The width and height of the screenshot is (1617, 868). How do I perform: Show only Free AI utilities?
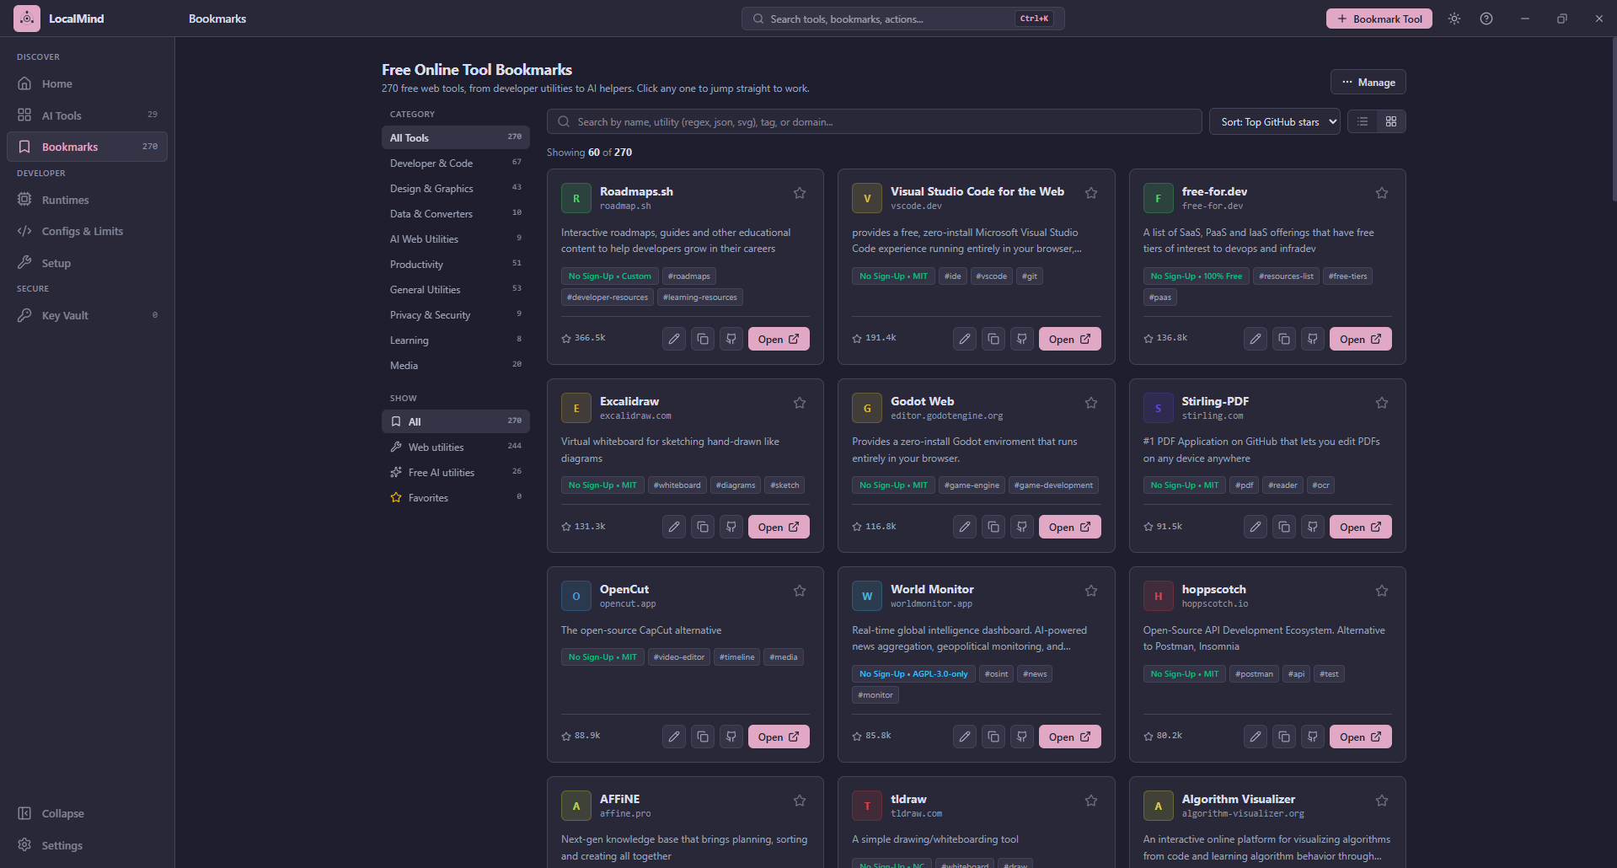(x=455, y=472)
